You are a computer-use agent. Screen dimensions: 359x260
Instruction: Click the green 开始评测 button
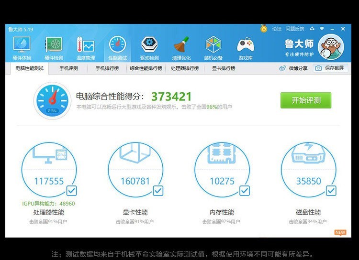[306, 100]
